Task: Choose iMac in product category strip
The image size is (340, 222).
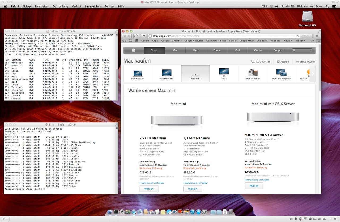Action: 224,74
